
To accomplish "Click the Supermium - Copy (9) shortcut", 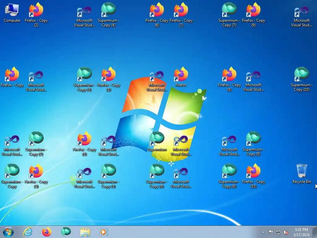I will [x=254, y=144].
